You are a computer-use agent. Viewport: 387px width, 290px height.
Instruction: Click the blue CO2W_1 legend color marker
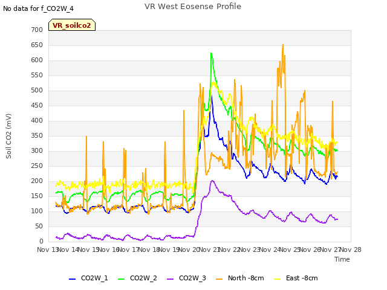[72, 279]
